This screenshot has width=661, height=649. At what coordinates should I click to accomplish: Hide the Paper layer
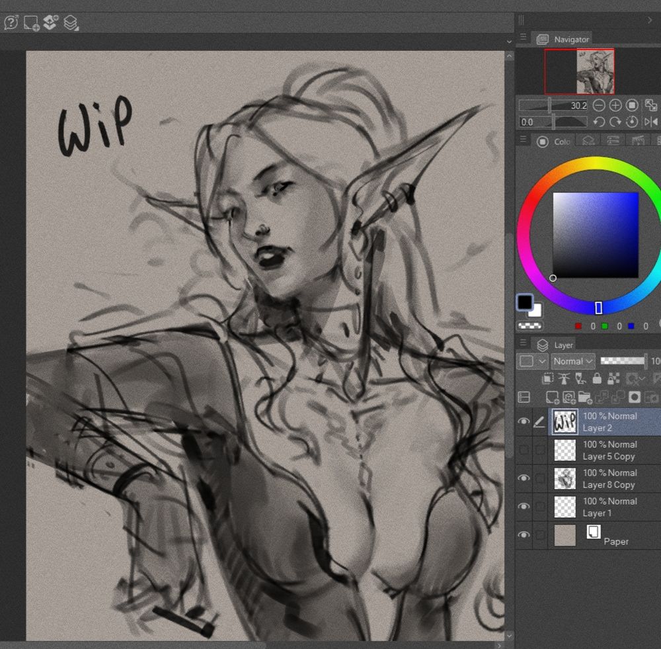524,535
